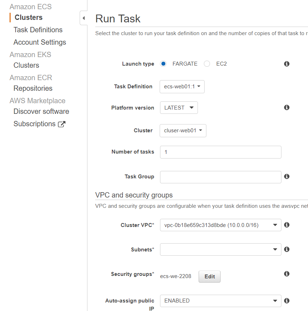308x311 pixels.
Task: Click the Amazon ECR section heading
Action: (x=31, y=78)
